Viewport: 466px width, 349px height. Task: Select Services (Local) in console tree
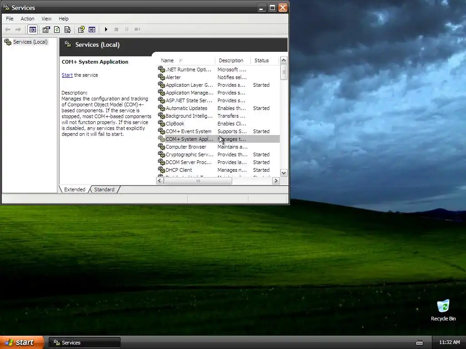[x=30, y=42]
